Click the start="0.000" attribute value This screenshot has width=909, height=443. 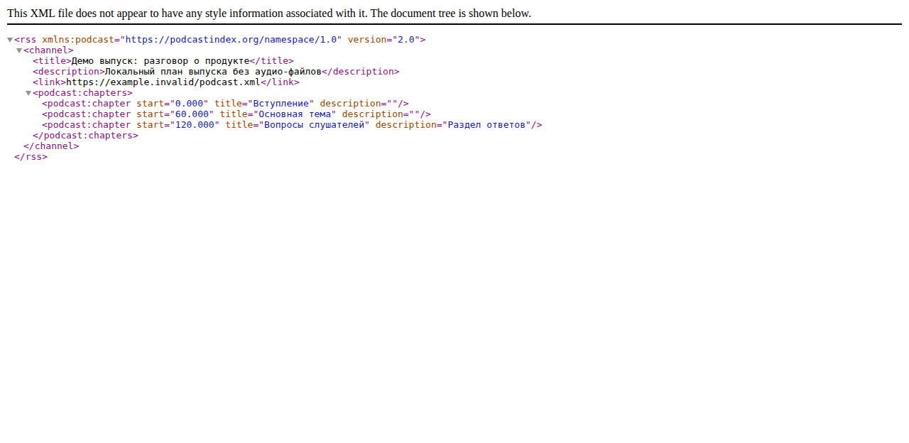[x=189, y=104]
